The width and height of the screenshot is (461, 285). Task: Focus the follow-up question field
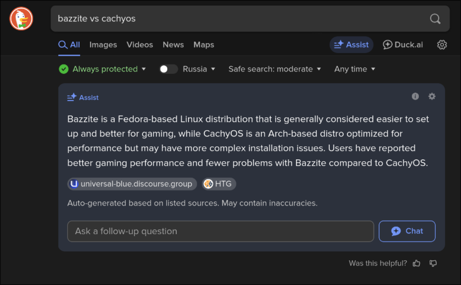220,231
